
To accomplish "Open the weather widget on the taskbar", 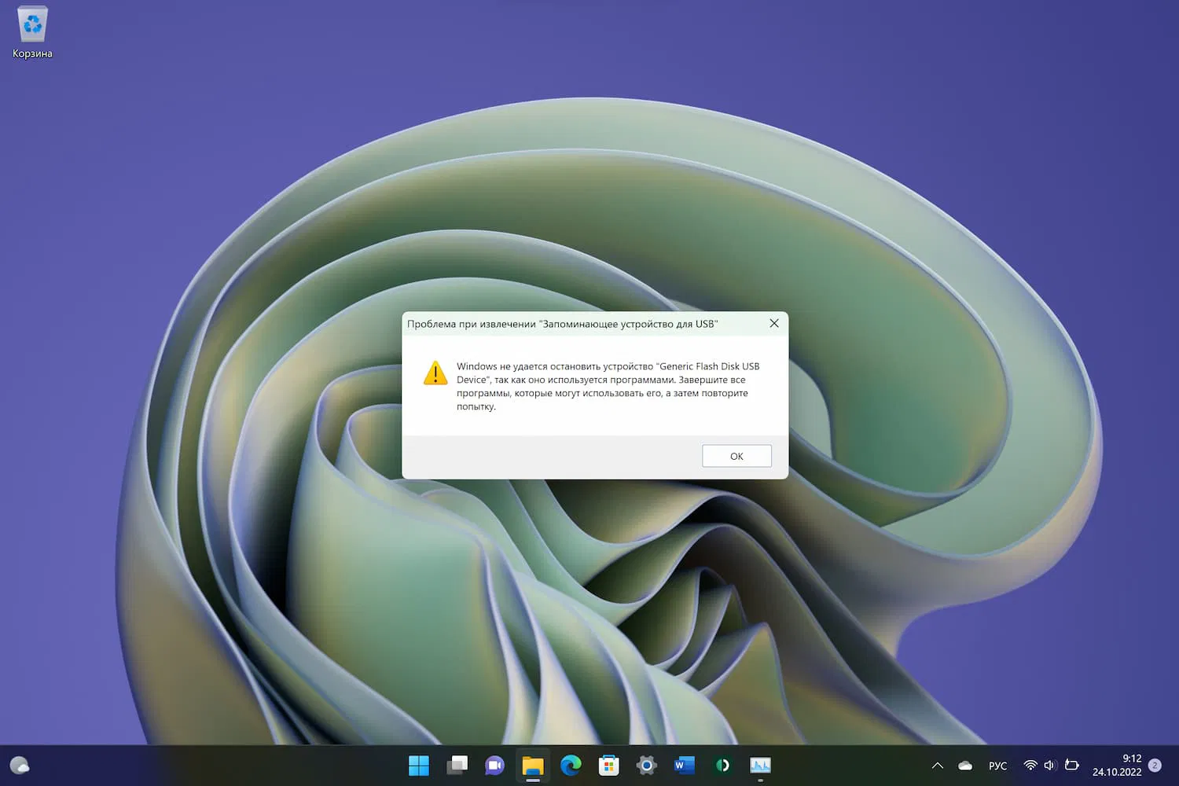I will coord(20,765).
